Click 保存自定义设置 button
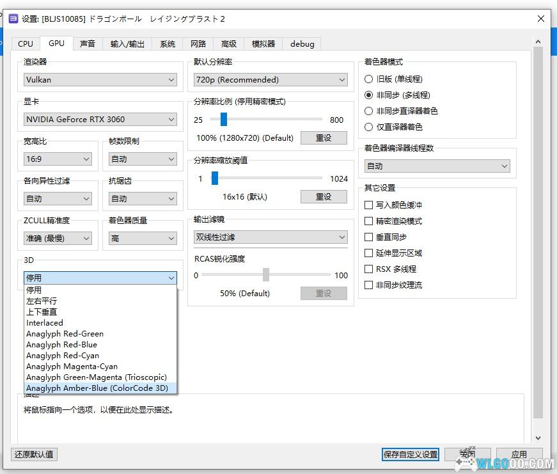557x474 pixels. click(x=411, y=455)
